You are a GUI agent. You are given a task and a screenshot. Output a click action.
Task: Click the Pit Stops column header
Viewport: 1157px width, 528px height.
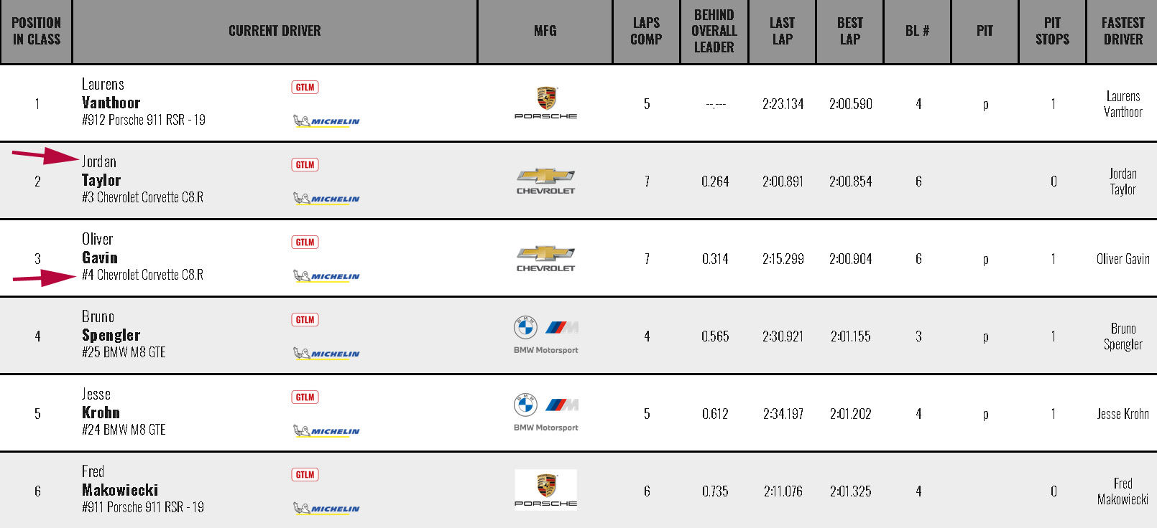point(1052,32)
